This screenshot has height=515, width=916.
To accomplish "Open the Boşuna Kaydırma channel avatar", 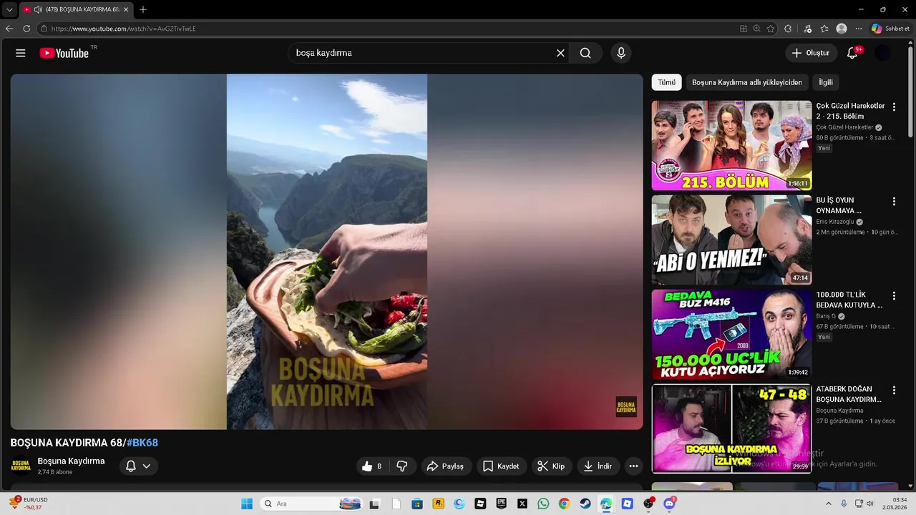I will coord(21,466).
